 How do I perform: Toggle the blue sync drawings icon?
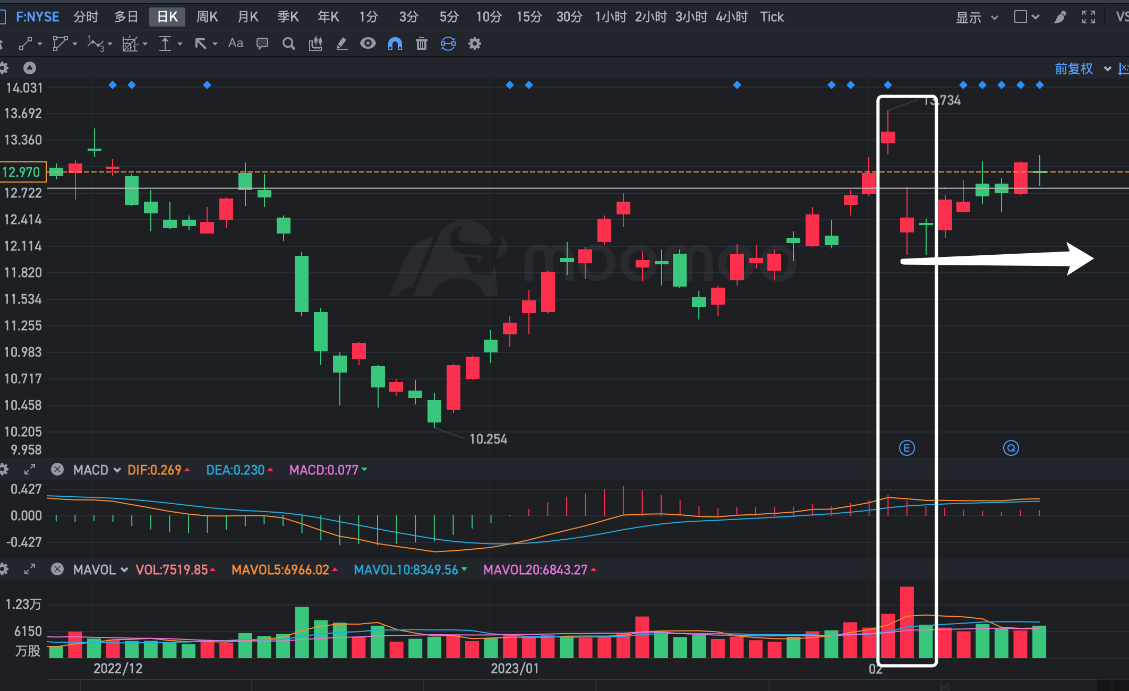pos(448,44)
